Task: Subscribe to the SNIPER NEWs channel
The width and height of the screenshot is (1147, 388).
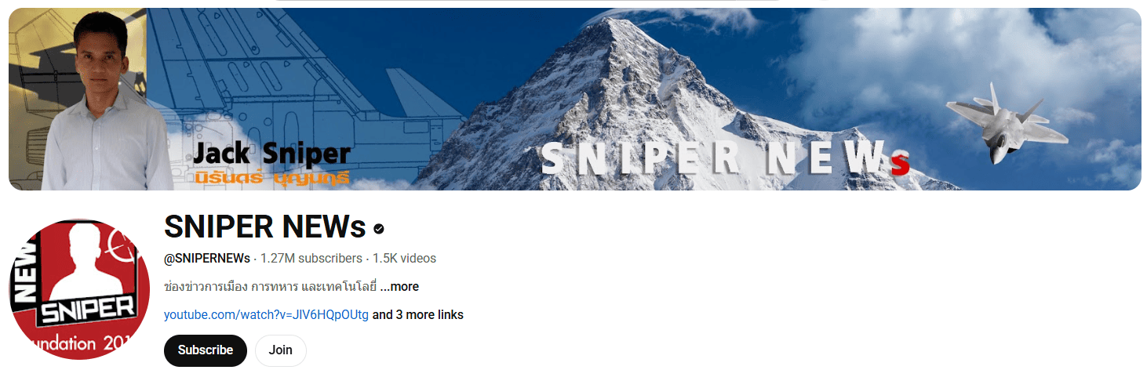Action: pos(206,350)
